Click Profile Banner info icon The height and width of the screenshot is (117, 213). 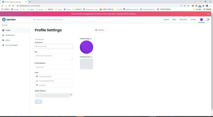pos(91,57)
